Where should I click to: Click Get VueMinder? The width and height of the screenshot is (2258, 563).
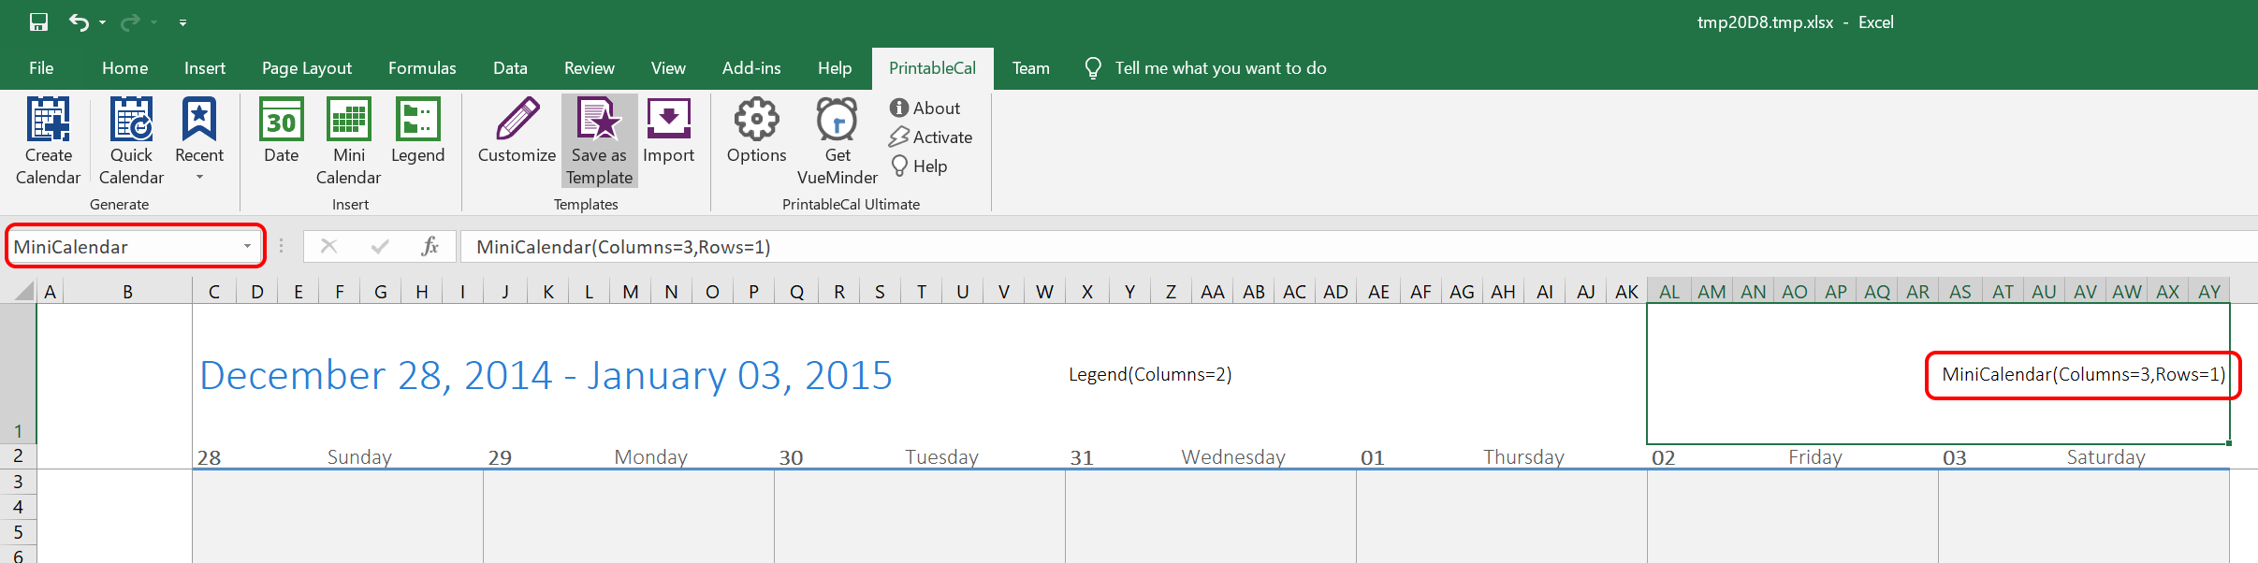[837, 121]
